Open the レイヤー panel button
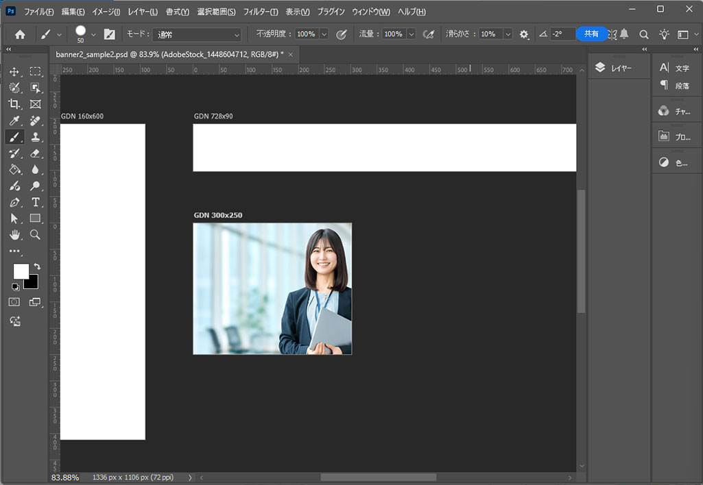 coord(614,68)
